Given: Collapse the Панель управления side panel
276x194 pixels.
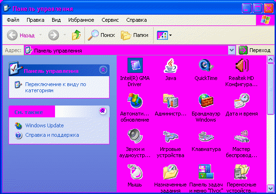Looking at the screenshot, I should [103, 70].
